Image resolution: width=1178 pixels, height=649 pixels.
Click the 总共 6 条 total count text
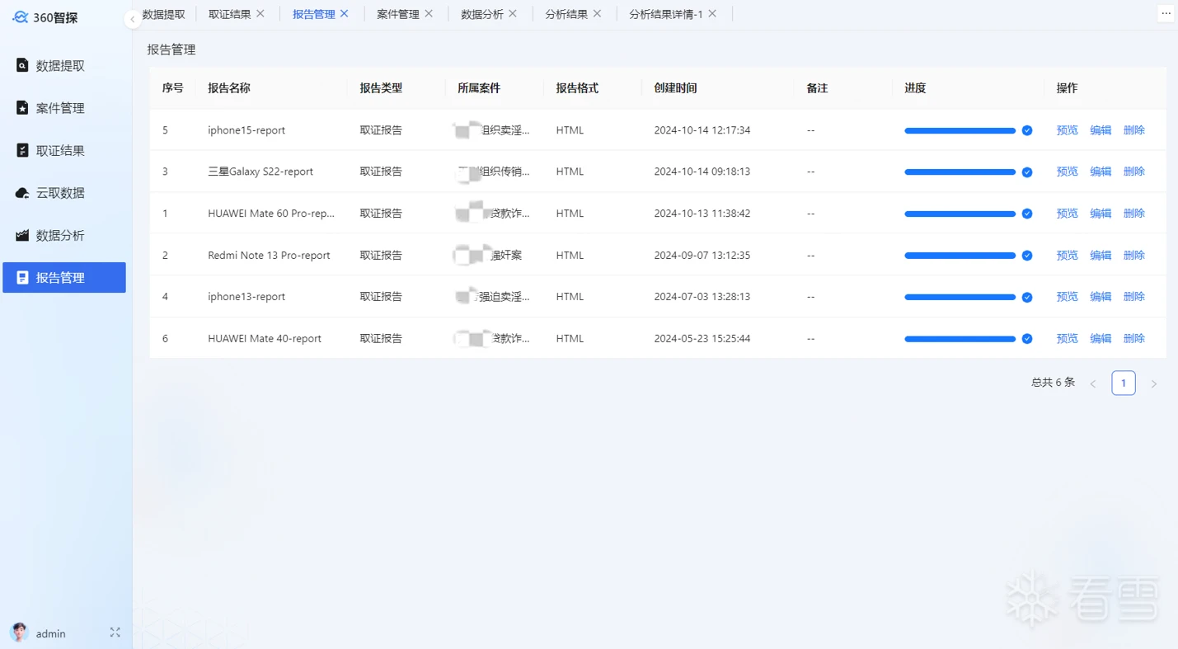[x=1053, y=383]
